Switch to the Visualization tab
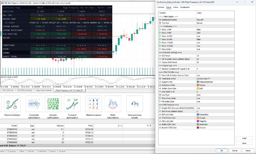Image resolution: width=256 pixels, height=154 pixels. coord(185,7)
